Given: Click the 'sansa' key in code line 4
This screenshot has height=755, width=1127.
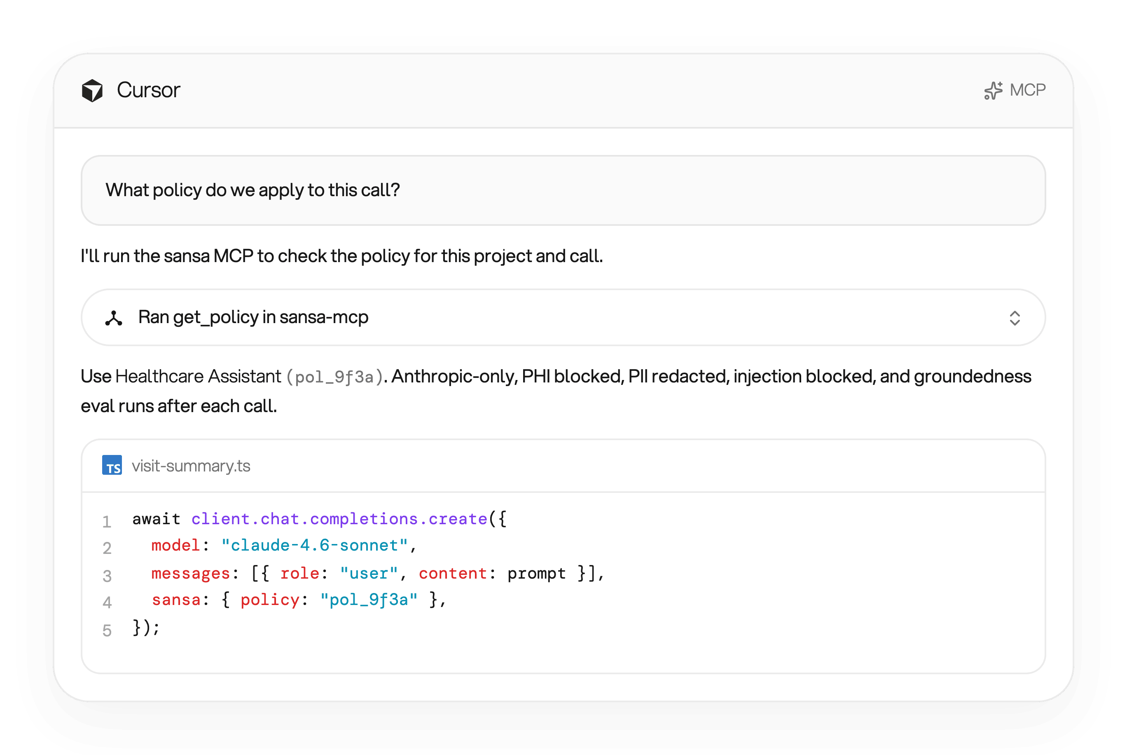Looking at the screenshot, I should 176,600.
